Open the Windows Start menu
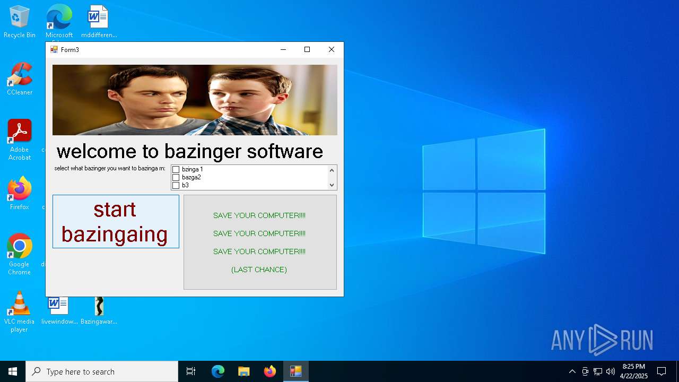Screen dimensions: 679x382 [x=13, y=371]
